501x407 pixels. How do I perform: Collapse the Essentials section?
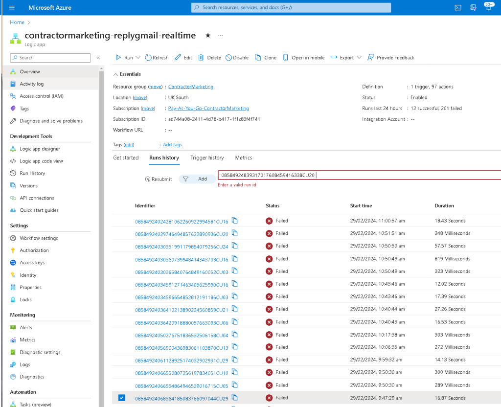(x=127, y=74)
